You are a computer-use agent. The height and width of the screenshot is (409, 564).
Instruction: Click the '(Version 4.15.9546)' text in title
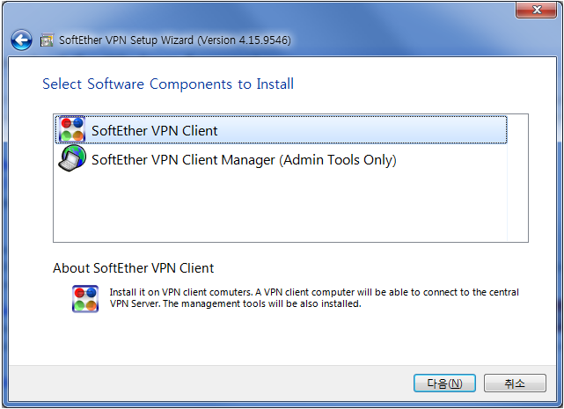coord(244,40)
